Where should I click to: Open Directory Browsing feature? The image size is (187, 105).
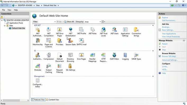[x=70, y=57]
